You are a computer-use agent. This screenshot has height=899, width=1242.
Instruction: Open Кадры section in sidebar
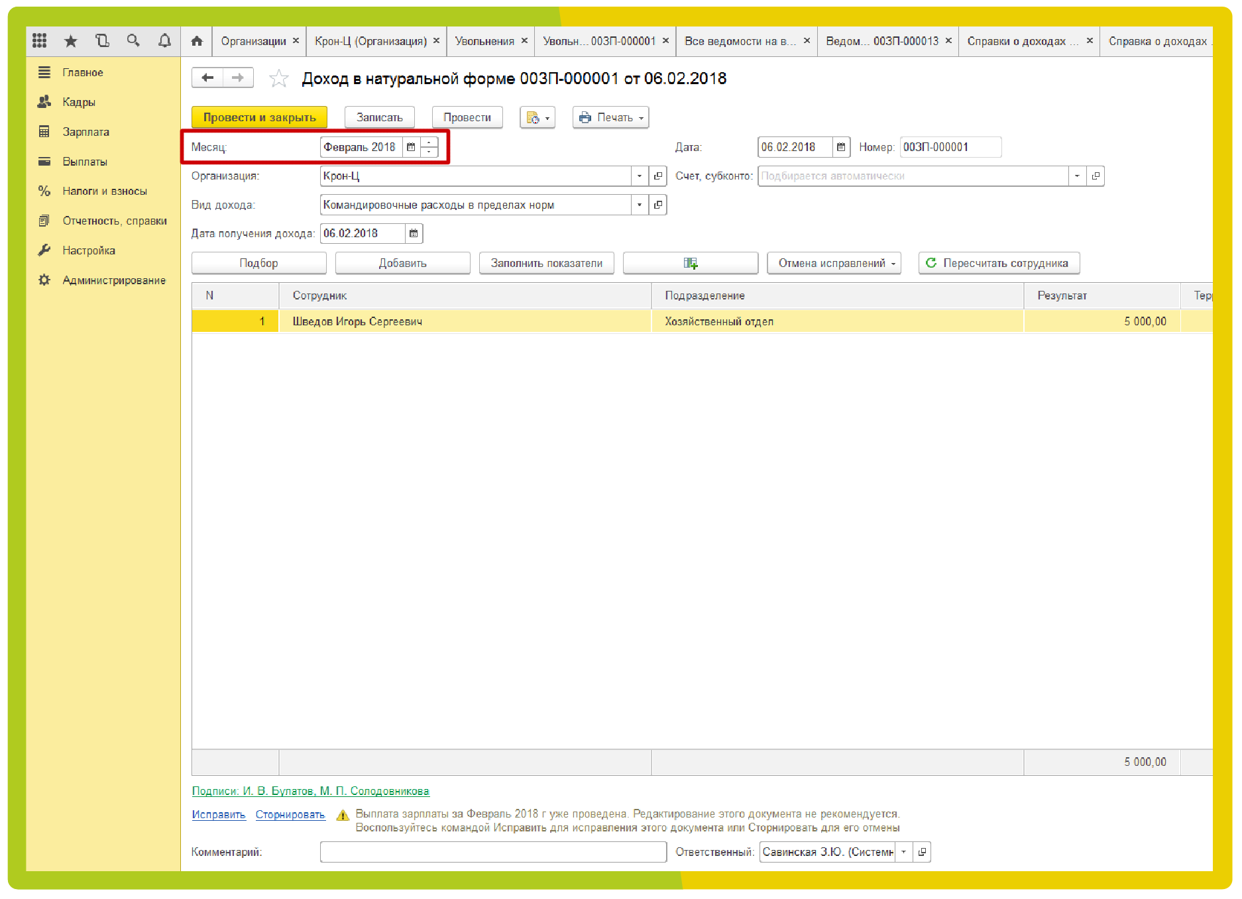click(79, 102)
